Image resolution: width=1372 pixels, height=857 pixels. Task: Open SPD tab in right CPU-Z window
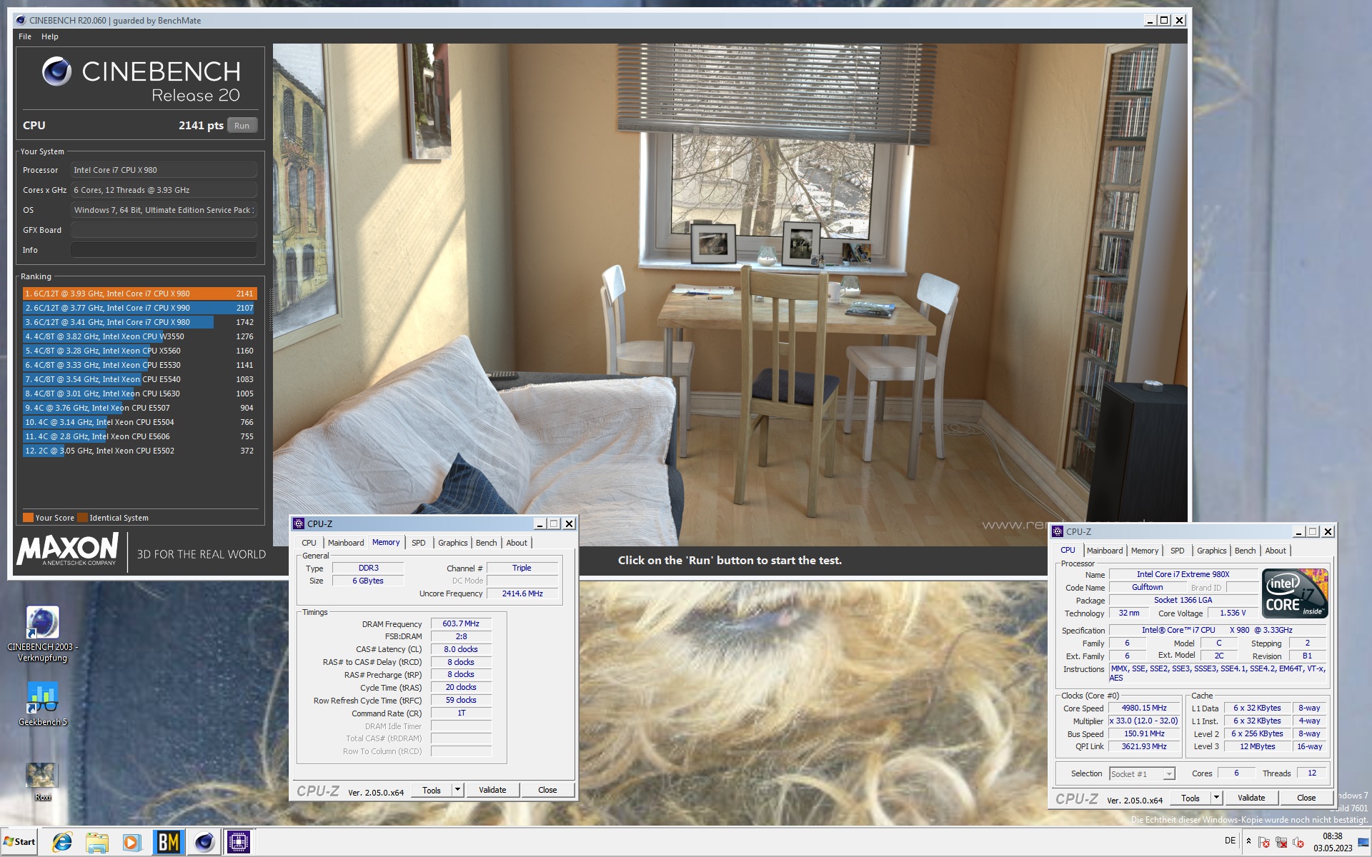tap(1178, 551)
